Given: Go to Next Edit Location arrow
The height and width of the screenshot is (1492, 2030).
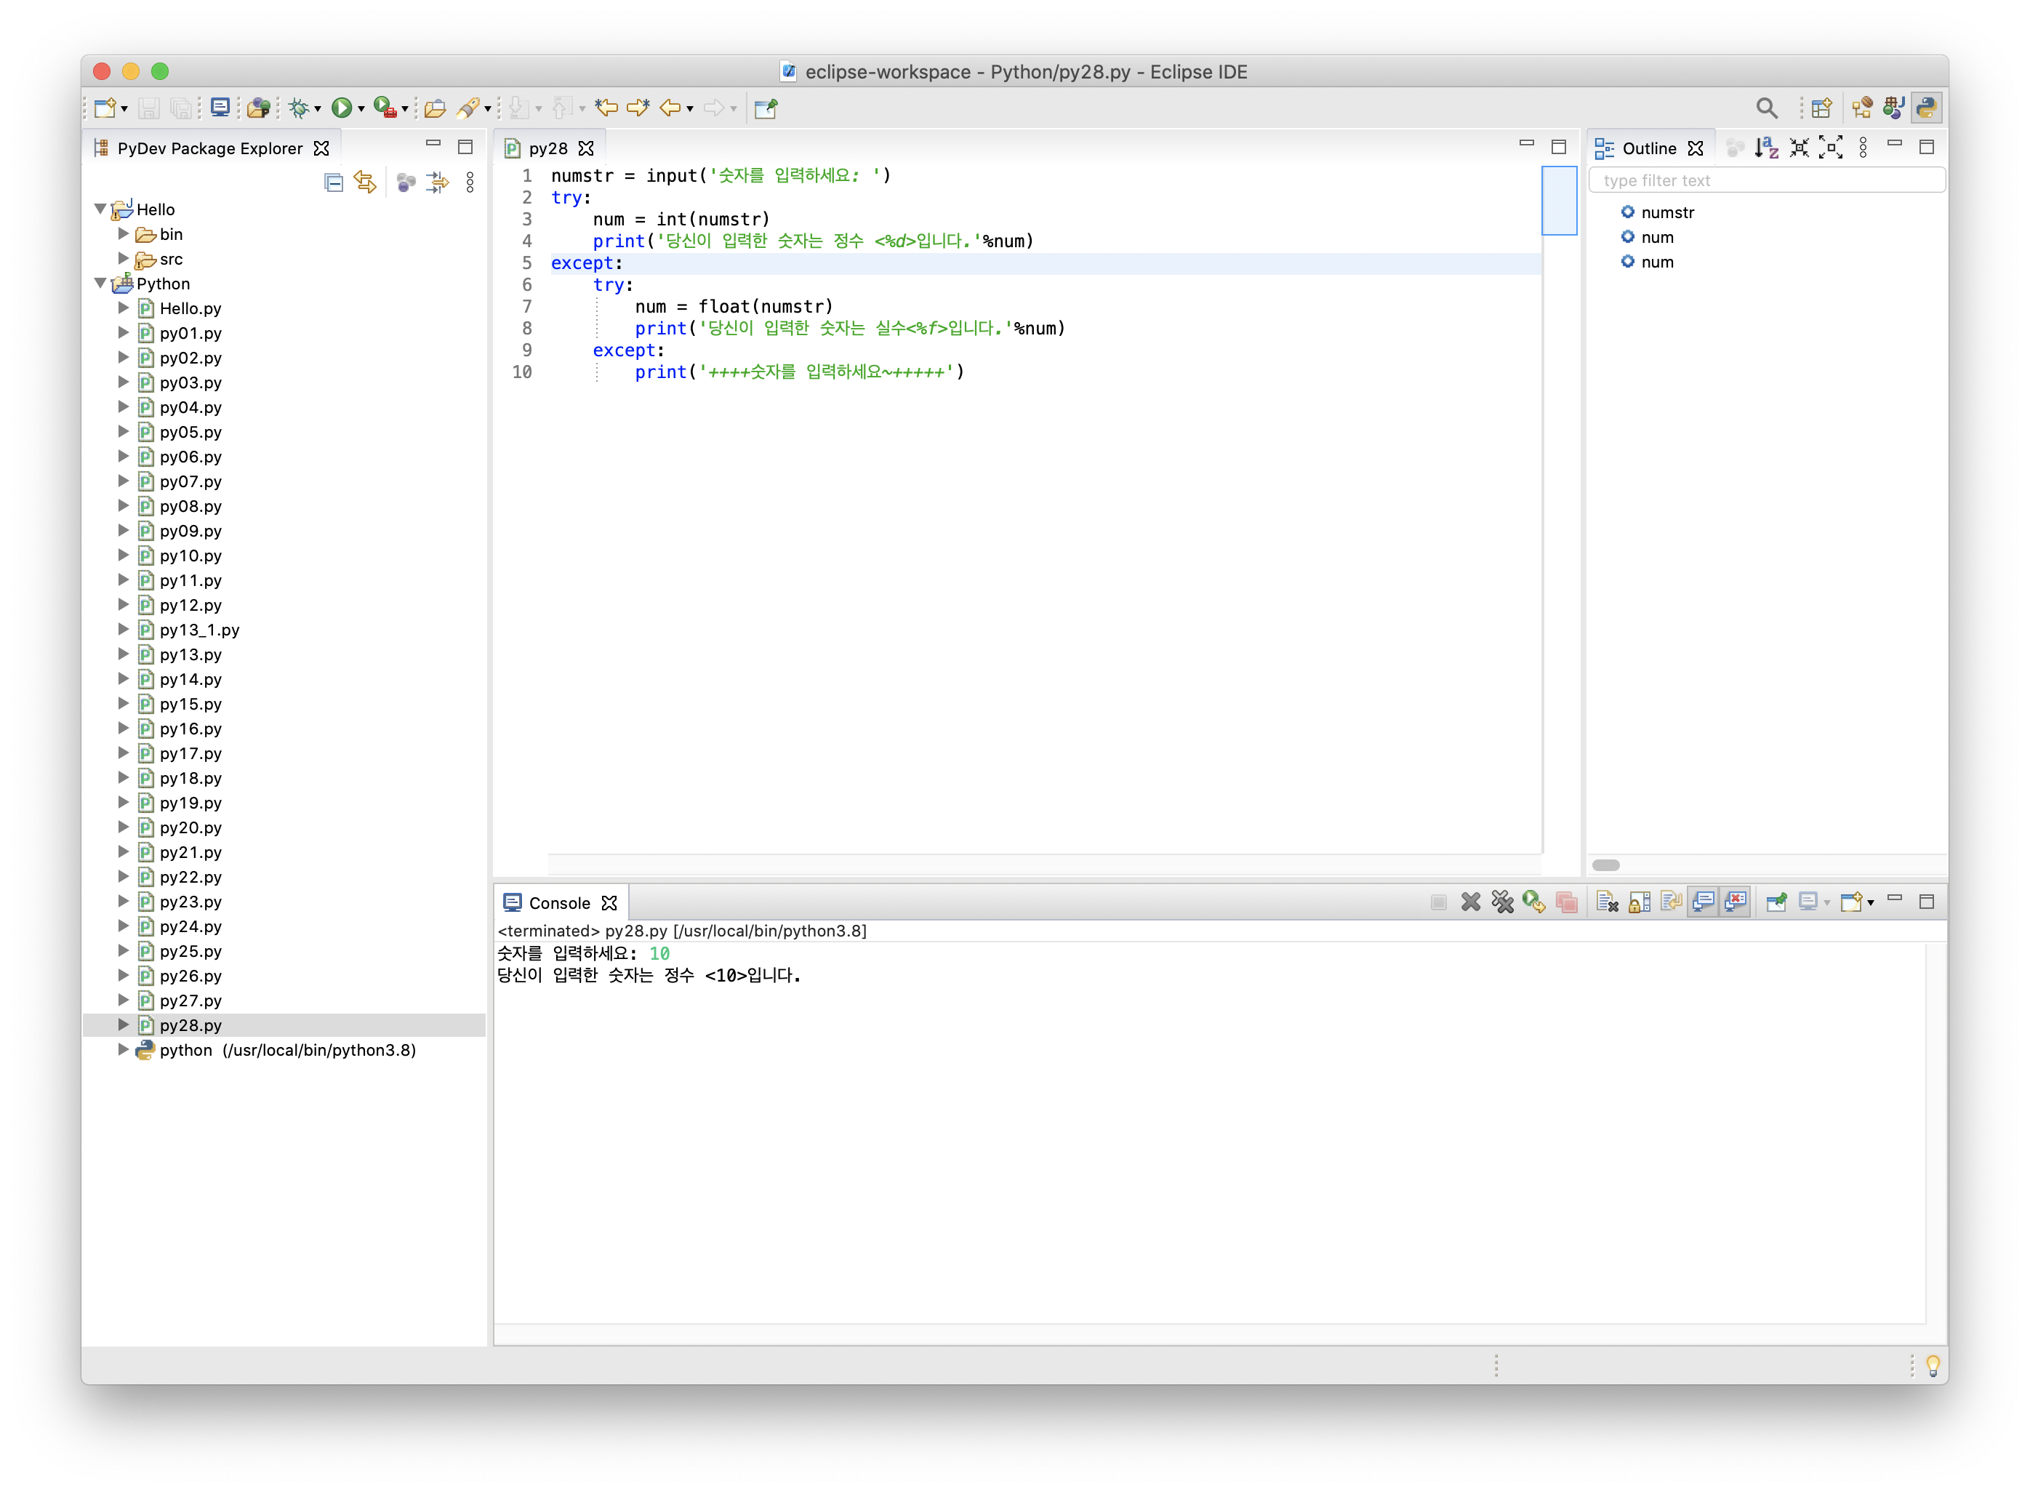Looking at the screenshot, I should (x=638, y=108).
